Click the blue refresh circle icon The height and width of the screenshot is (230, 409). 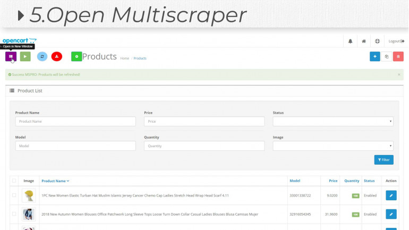point(42,56)
